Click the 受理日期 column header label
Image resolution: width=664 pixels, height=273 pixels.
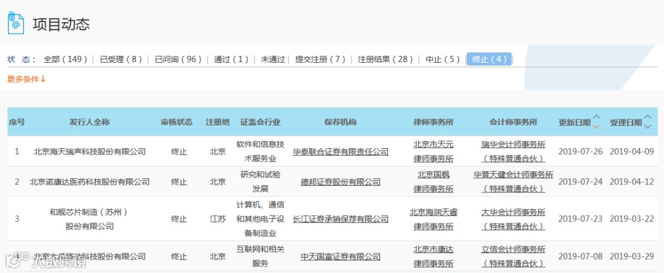pos(625,123)
